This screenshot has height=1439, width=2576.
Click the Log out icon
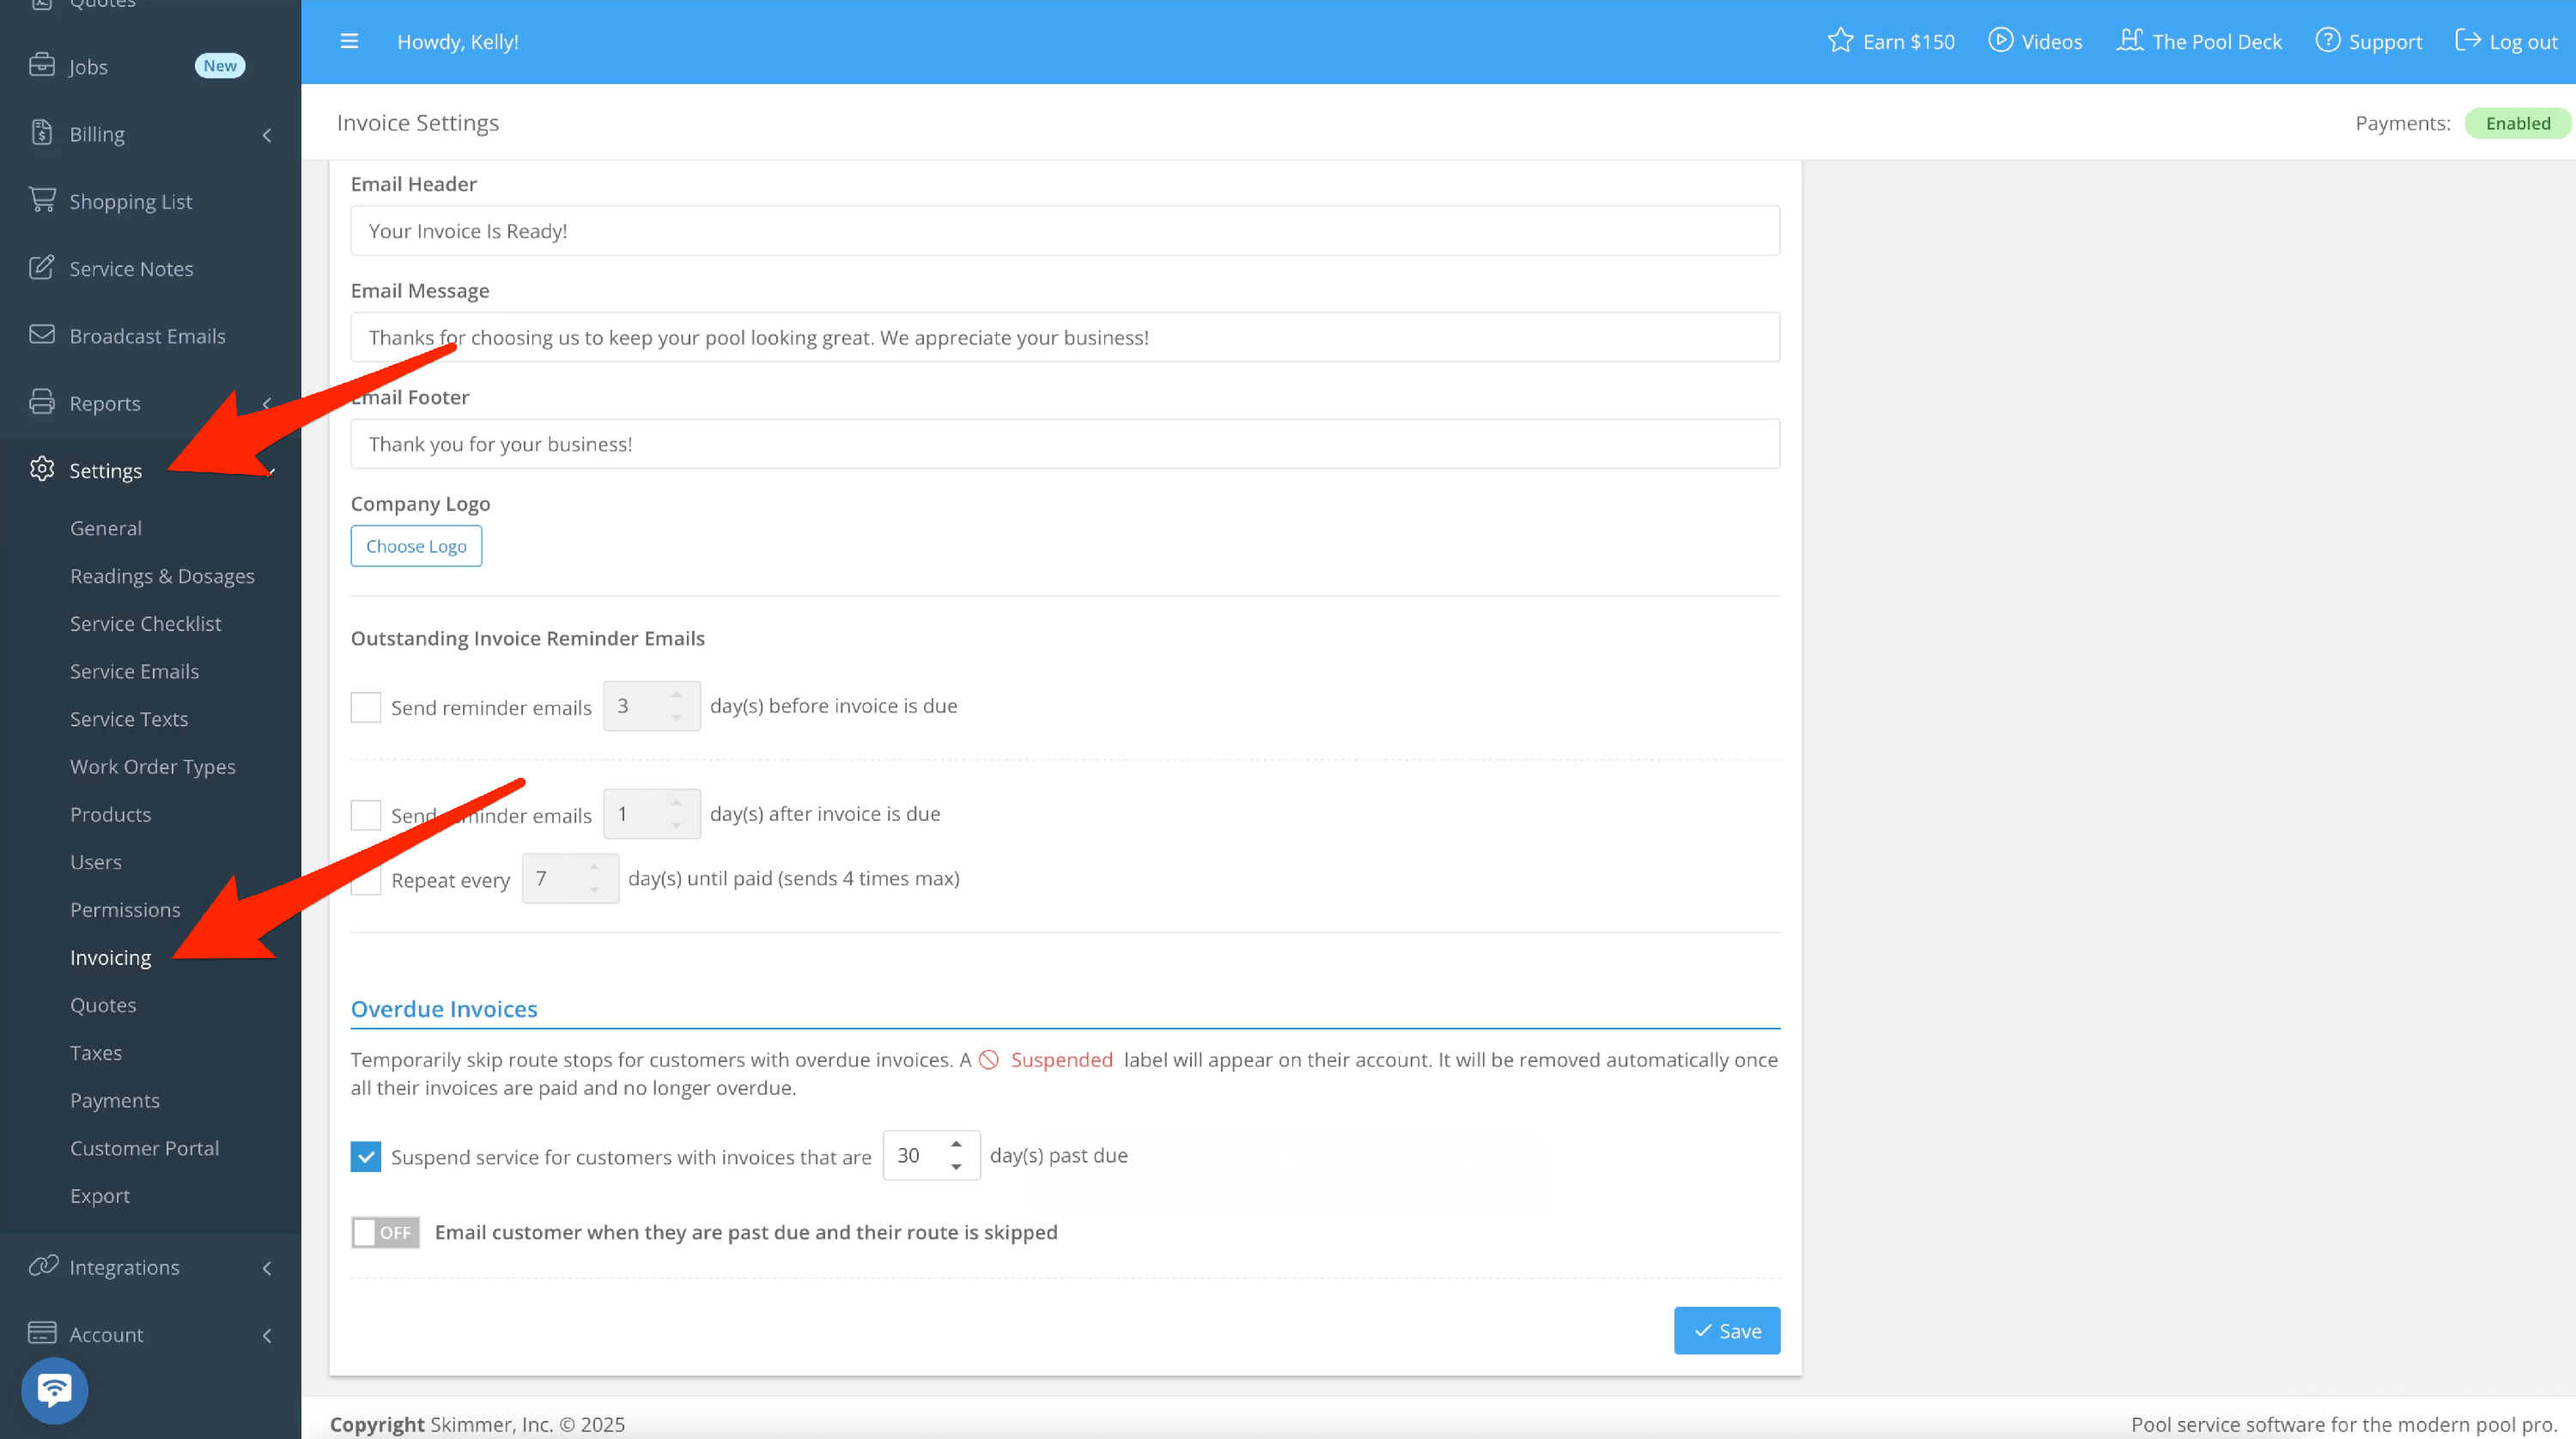2467,40
